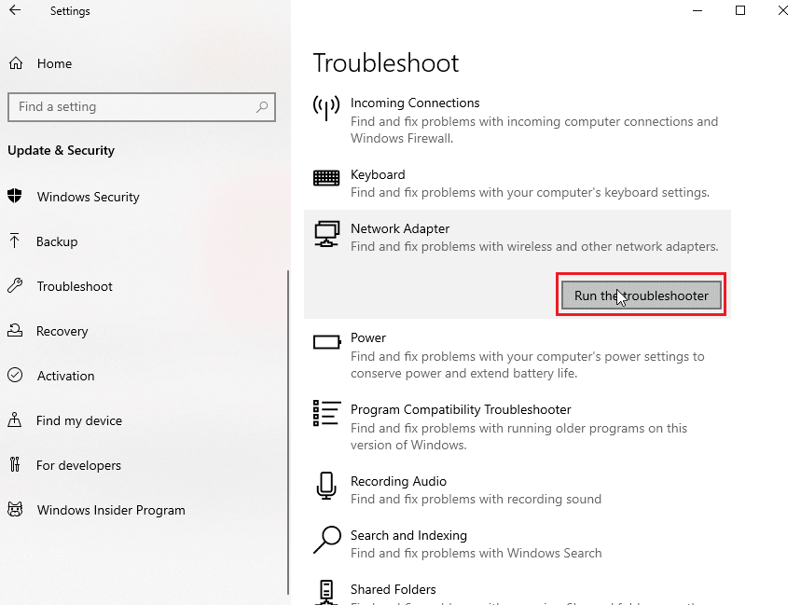This screenshot has width=801, height=605.
Task: Expand the Incoming Connections troubleshooter
Action: coord(415,103)
